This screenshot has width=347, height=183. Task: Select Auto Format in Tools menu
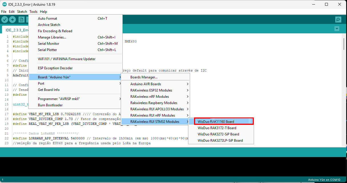pos(76,19)
